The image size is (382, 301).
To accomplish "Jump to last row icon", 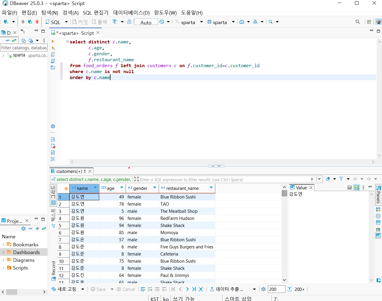I will click(194, 289).
